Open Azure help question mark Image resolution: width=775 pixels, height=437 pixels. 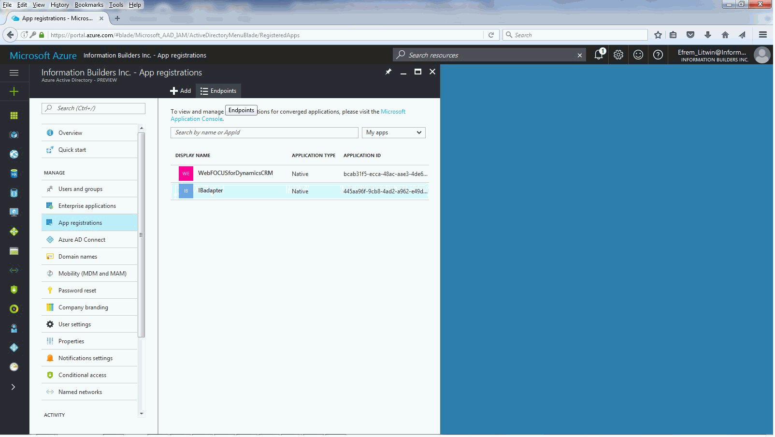(x=658, y=55)
